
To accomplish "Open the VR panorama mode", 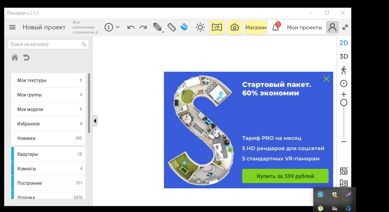I will click(217, 27).
